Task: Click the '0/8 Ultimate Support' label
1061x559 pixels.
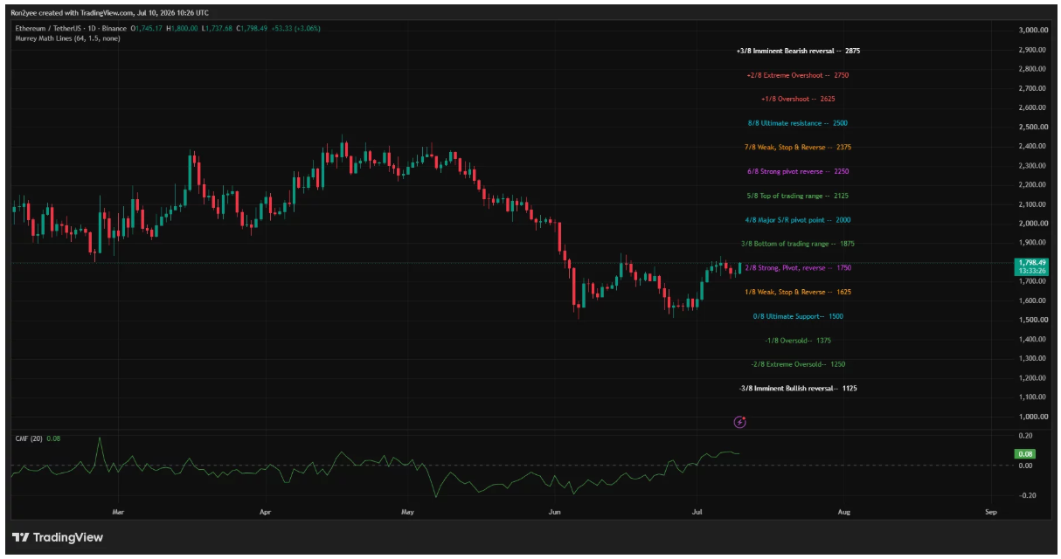Action: 798,316
